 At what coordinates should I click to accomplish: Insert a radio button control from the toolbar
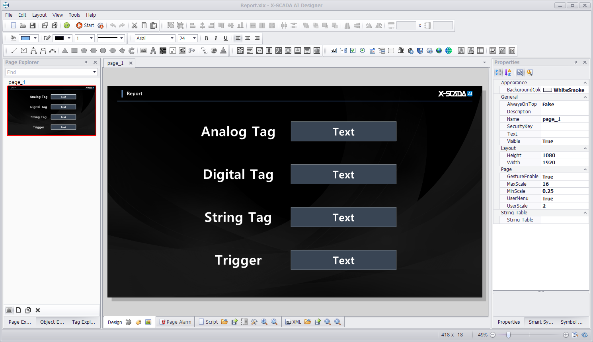point(363,51)
